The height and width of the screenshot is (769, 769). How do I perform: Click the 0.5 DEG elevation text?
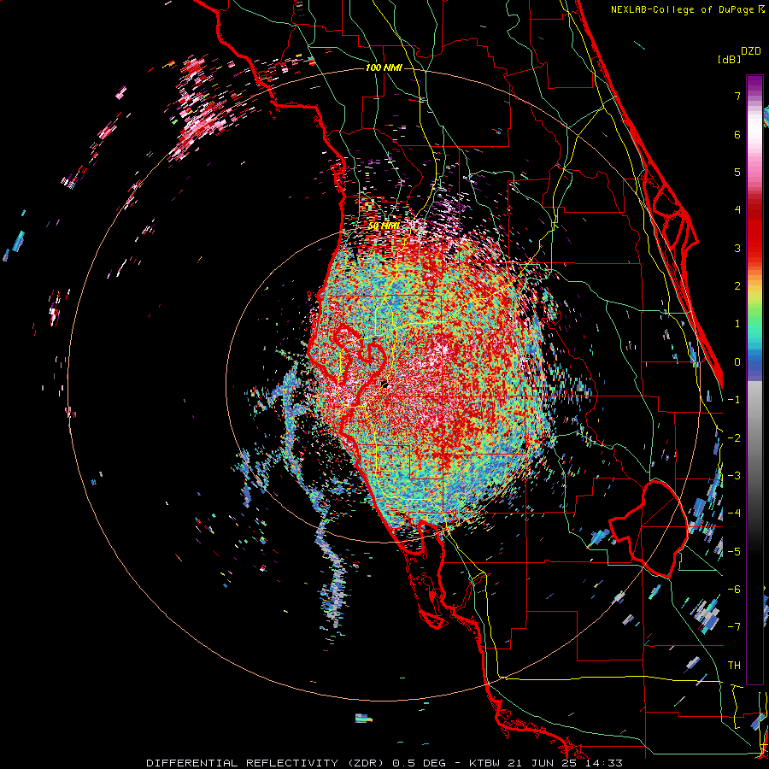click(420, 763)
